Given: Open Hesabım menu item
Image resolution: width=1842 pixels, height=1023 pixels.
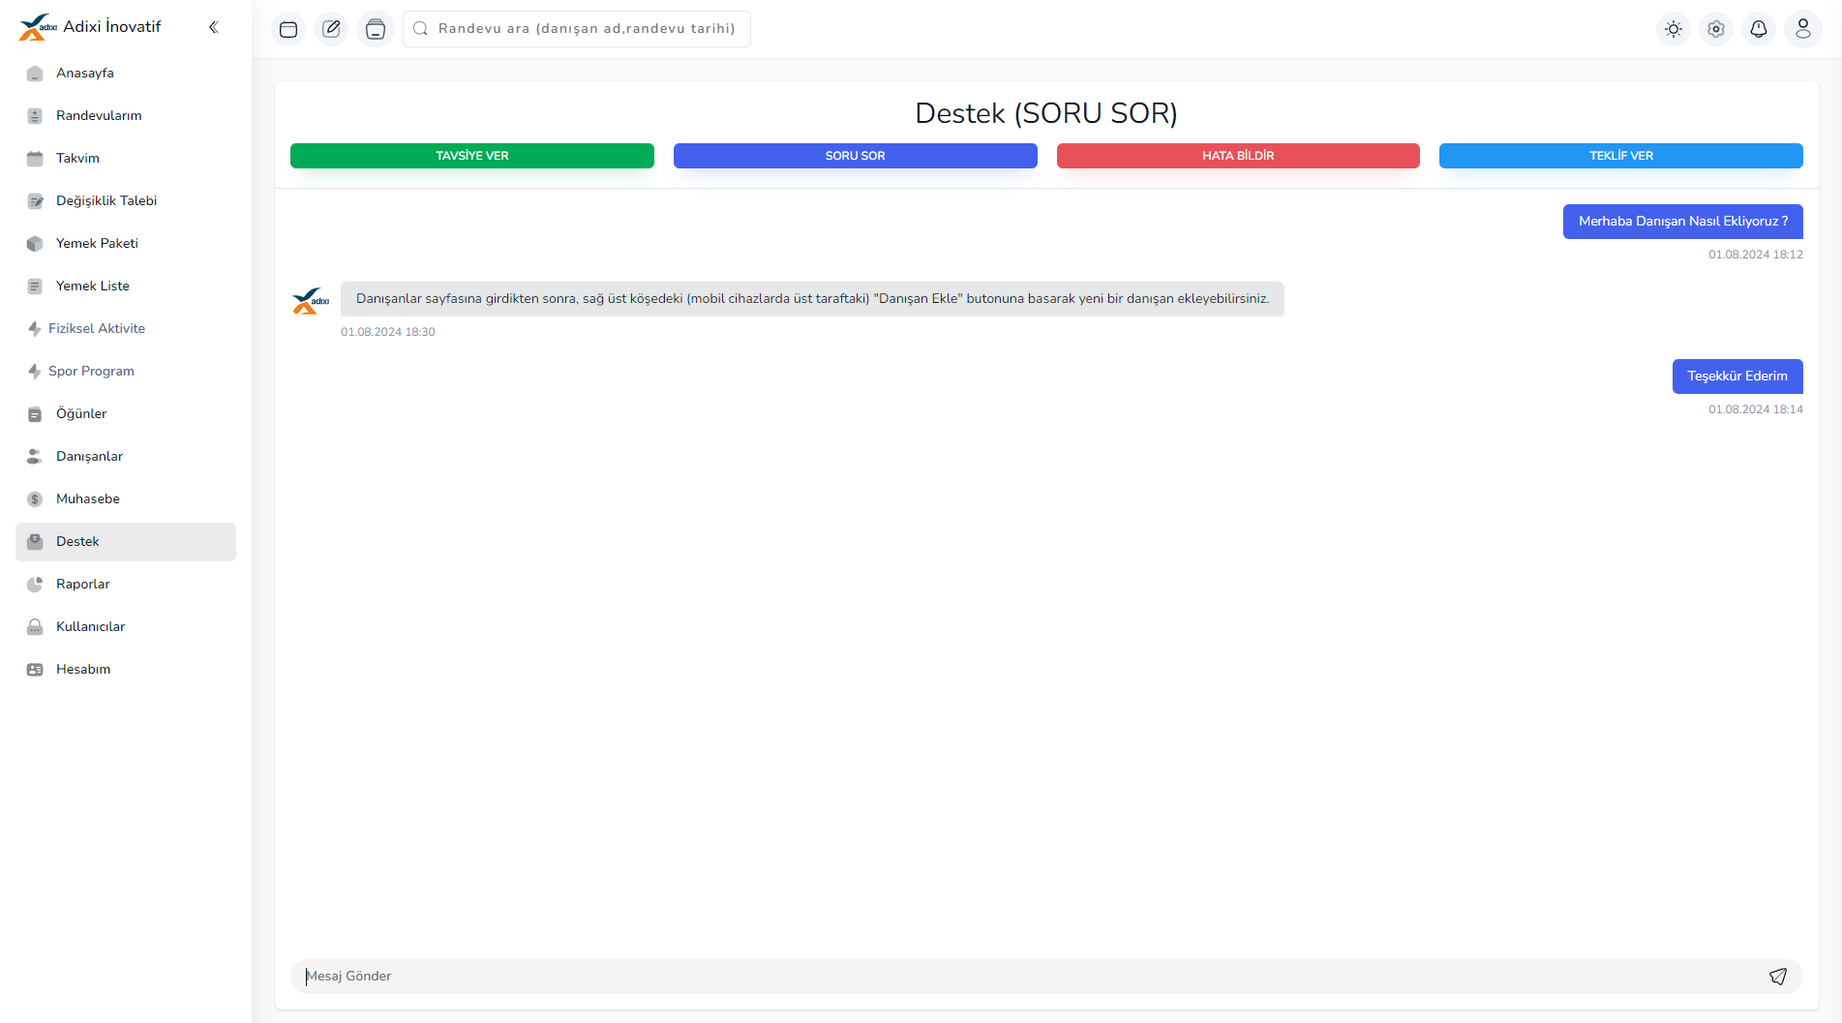Looking at the screenshot, I should point(126,670).
